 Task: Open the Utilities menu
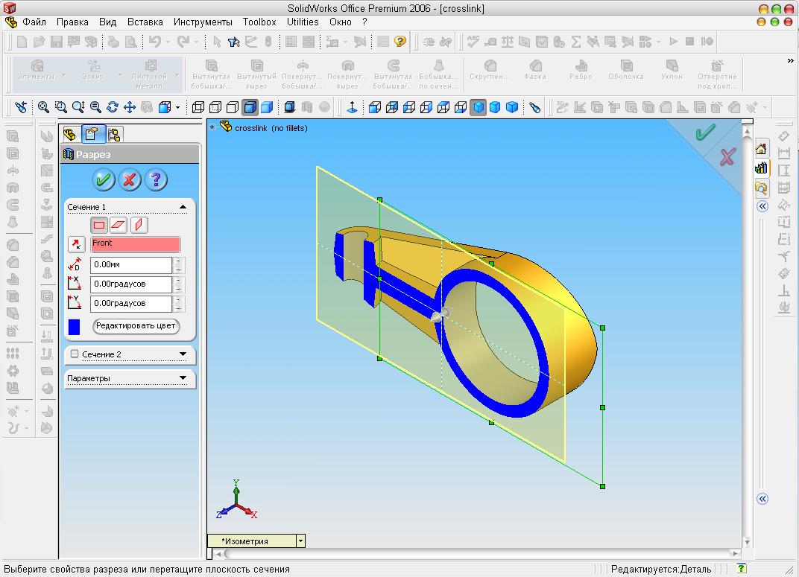point(303,22)
